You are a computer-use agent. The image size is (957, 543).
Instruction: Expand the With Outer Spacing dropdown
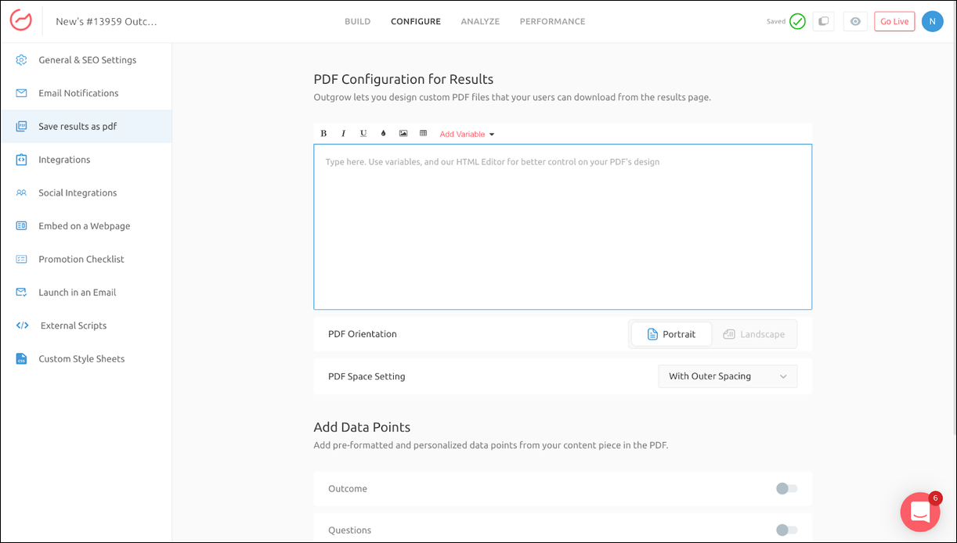(728, 376)
